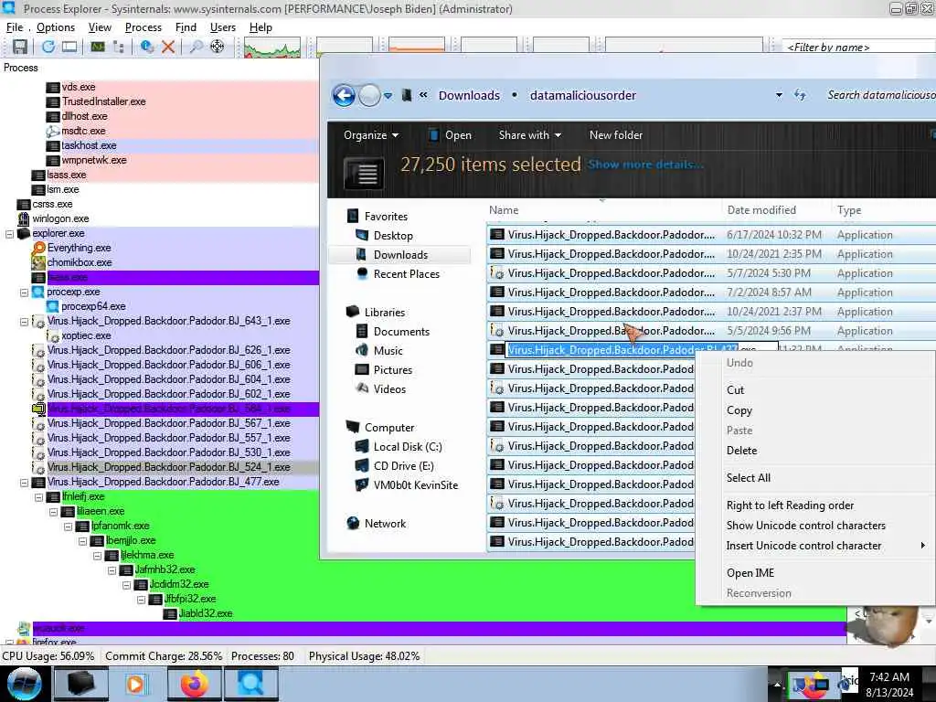Click the Back arrow in Explorer window
This screenshot has height=702, width=936.
tap(344, 95)
